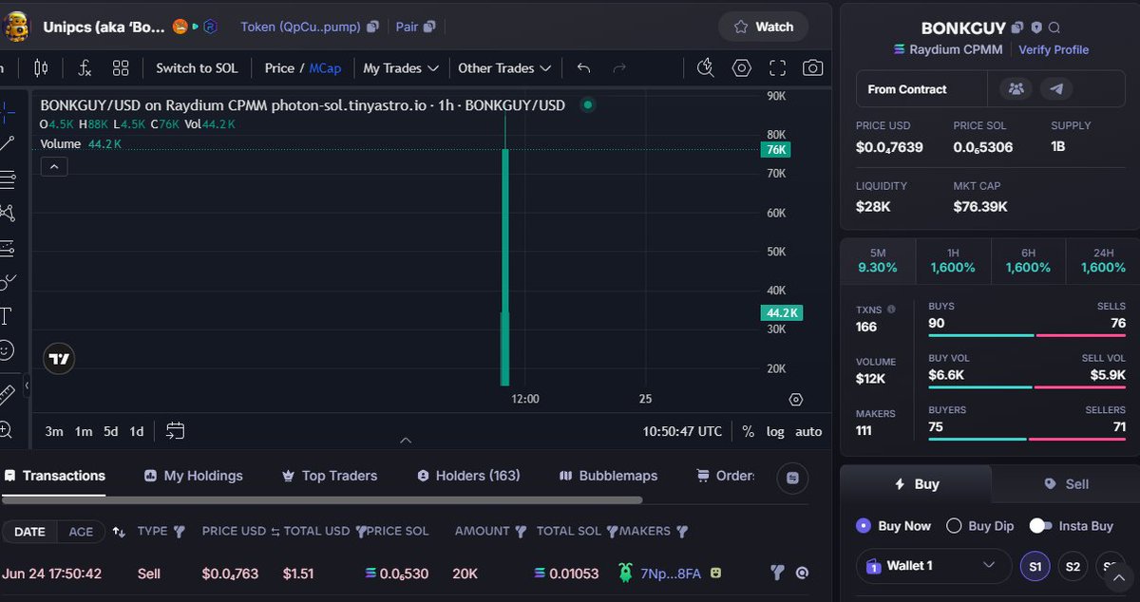Open the fx indicators menu
1140x602 pixels.
click(x=85, y=68)
